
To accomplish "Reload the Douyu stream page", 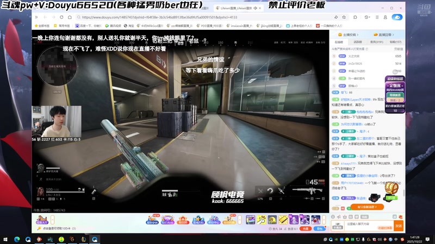I will click(x=61, y=17).
